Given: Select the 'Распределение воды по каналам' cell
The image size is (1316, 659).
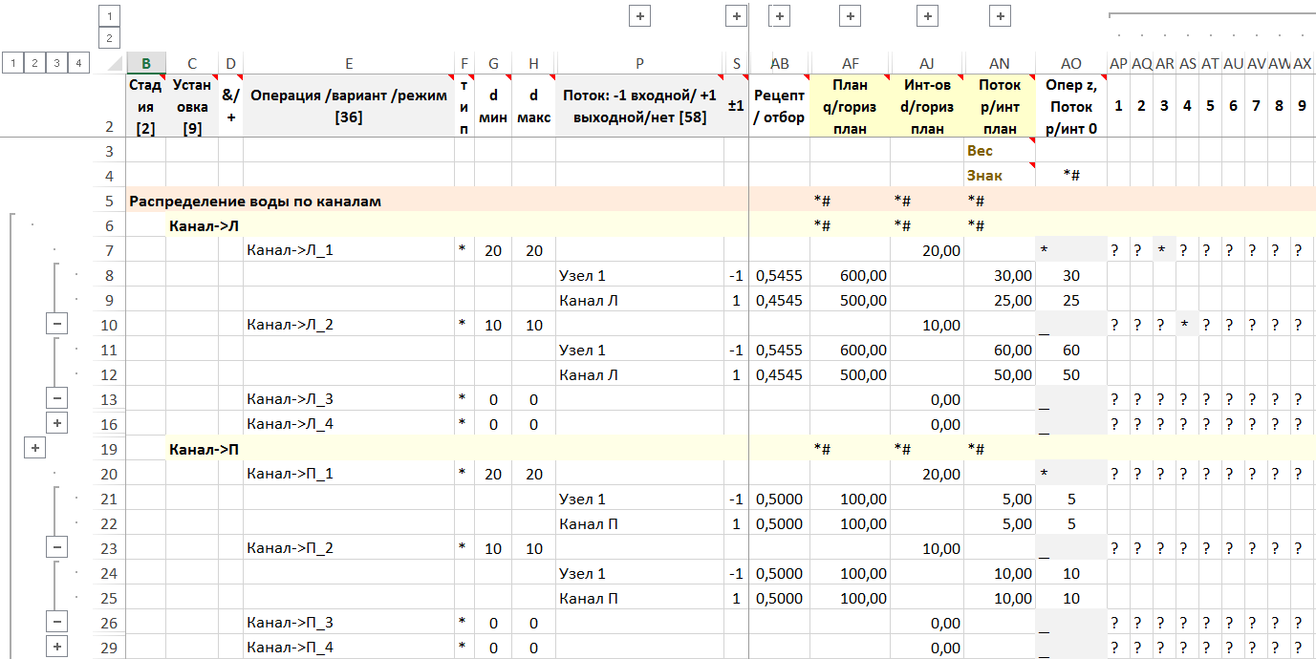Looking at the screenshot, I should coord(255,202).
